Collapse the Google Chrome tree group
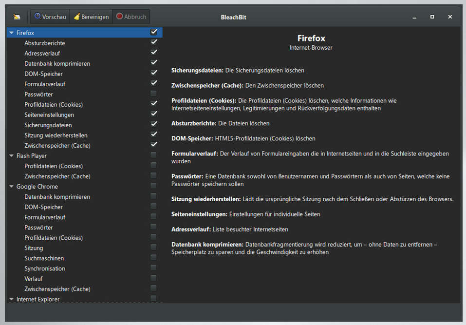The image size is (466, 325). pos(11,187)
